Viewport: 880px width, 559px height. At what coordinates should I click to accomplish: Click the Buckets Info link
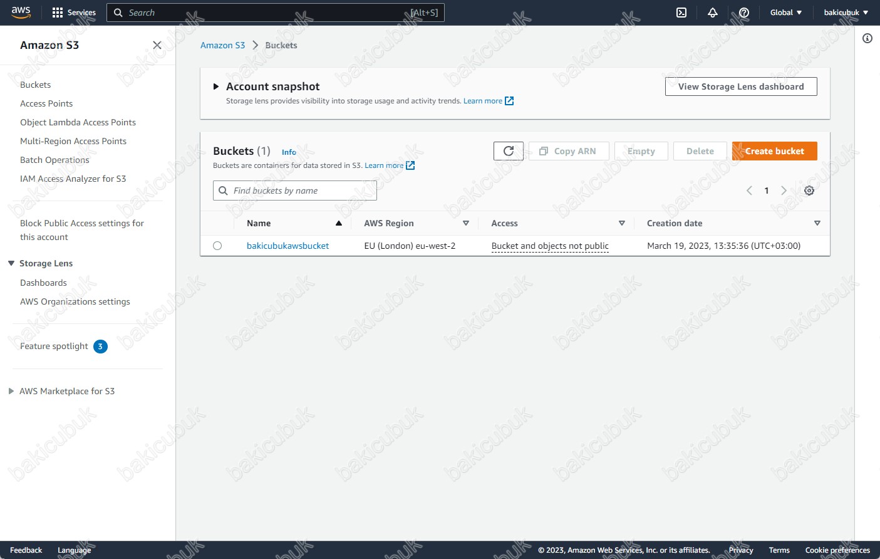click(x=289, y=152)
